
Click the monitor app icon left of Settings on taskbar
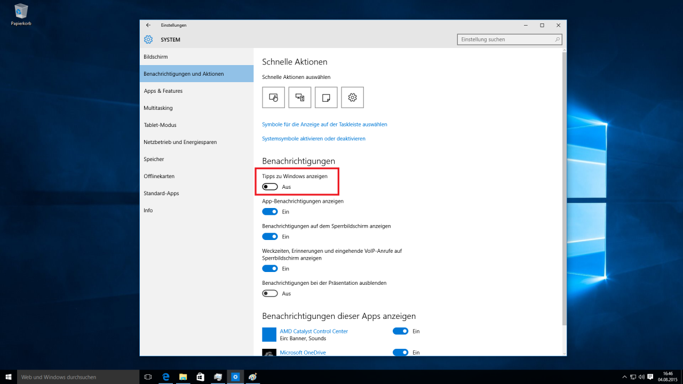tap(218, 377)
